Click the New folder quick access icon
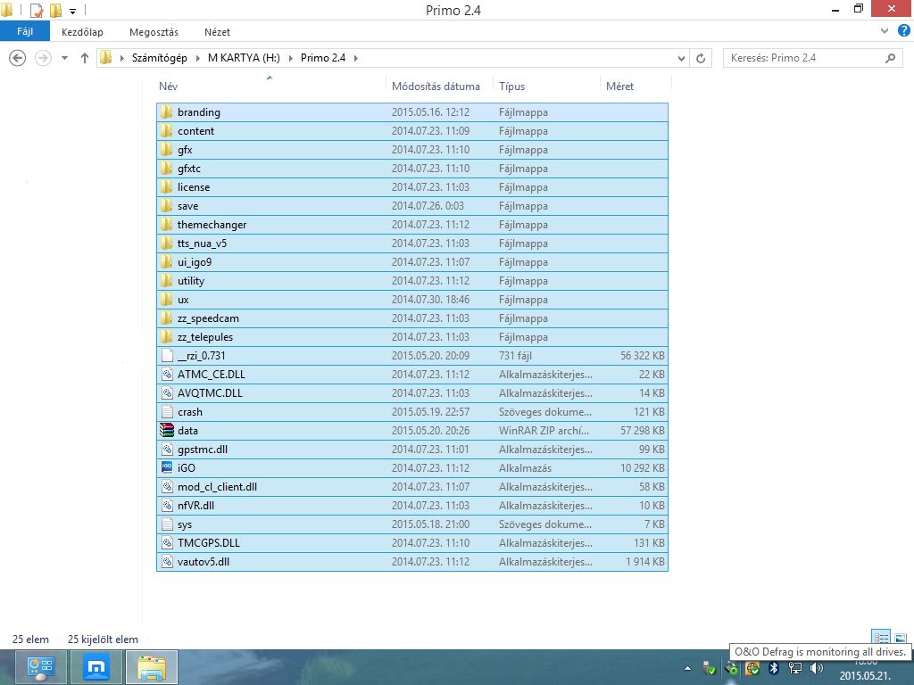The image size is (914, 685). click(x=55, y=10)
